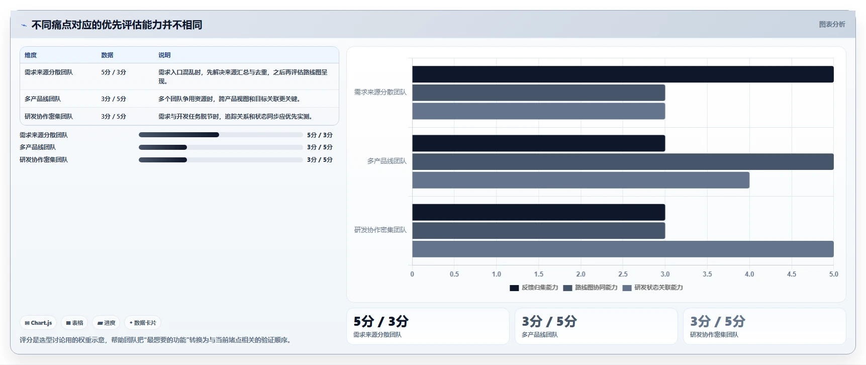Click 路线图协同能力 bar for 多产品线团队
Screen dimensions: 866x365
coord(623,162)
